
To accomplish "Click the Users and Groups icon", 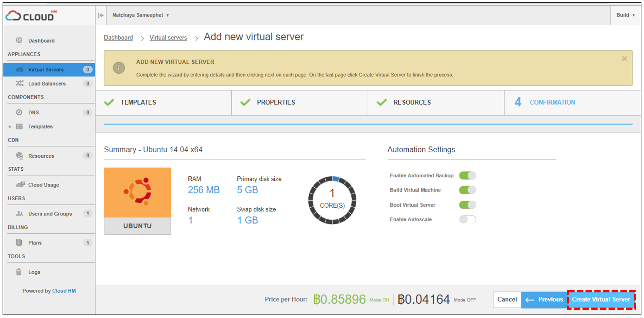I will [20, 213].
